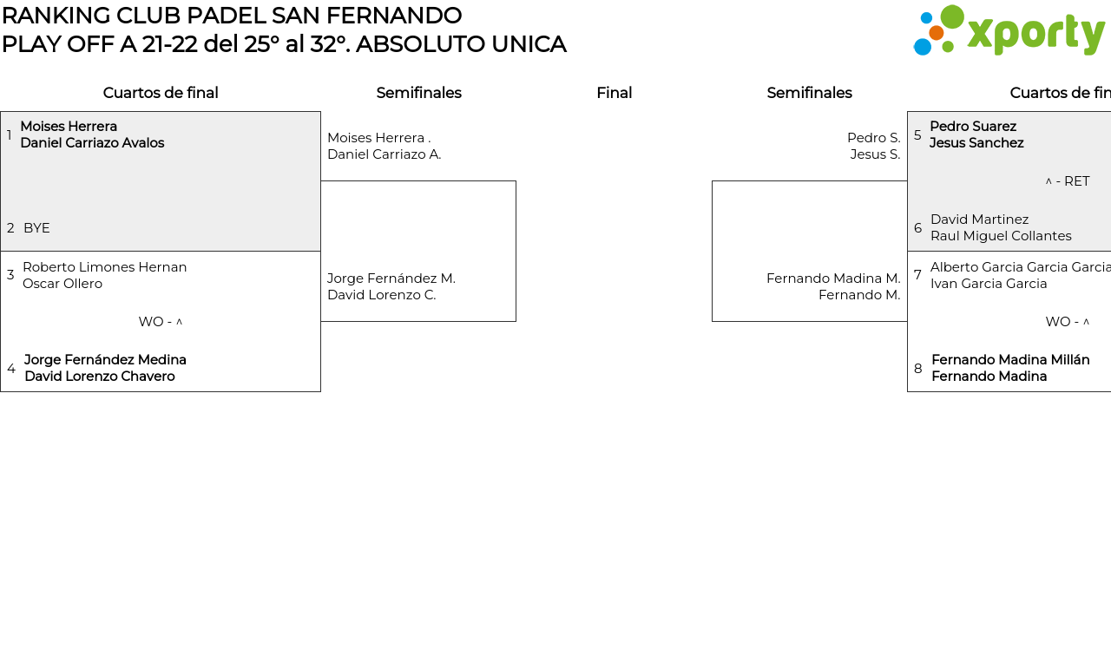Screen dimensions: 1111x662
Task: Select Fernando Madina M. semifinal slot
Action: tap(833, 286)
